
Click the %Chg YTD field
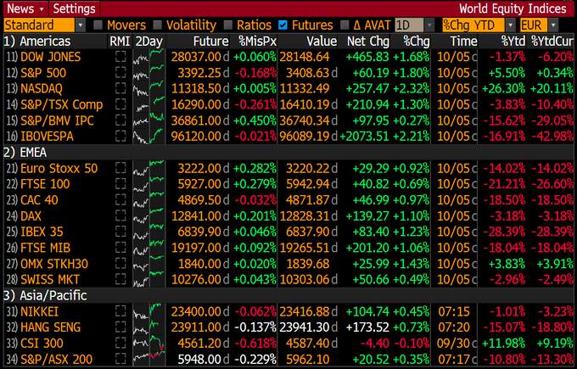pos(474,25)
